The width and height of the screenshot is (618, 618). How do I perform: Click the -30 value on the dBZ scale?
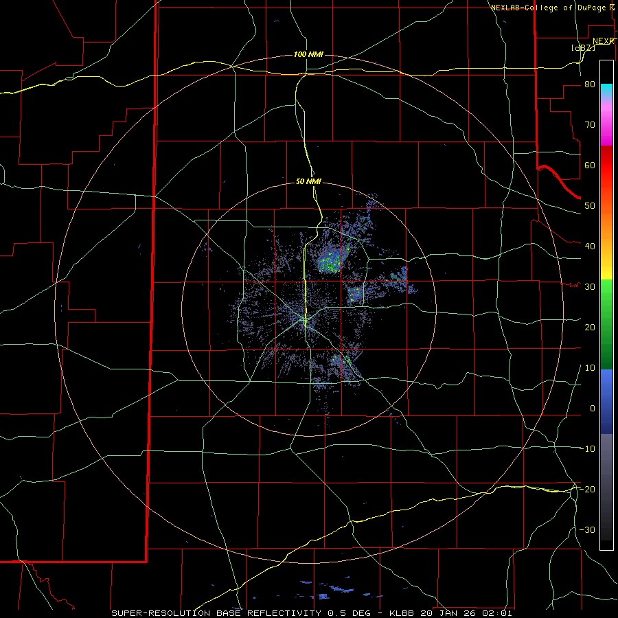[x=587, y=529]
